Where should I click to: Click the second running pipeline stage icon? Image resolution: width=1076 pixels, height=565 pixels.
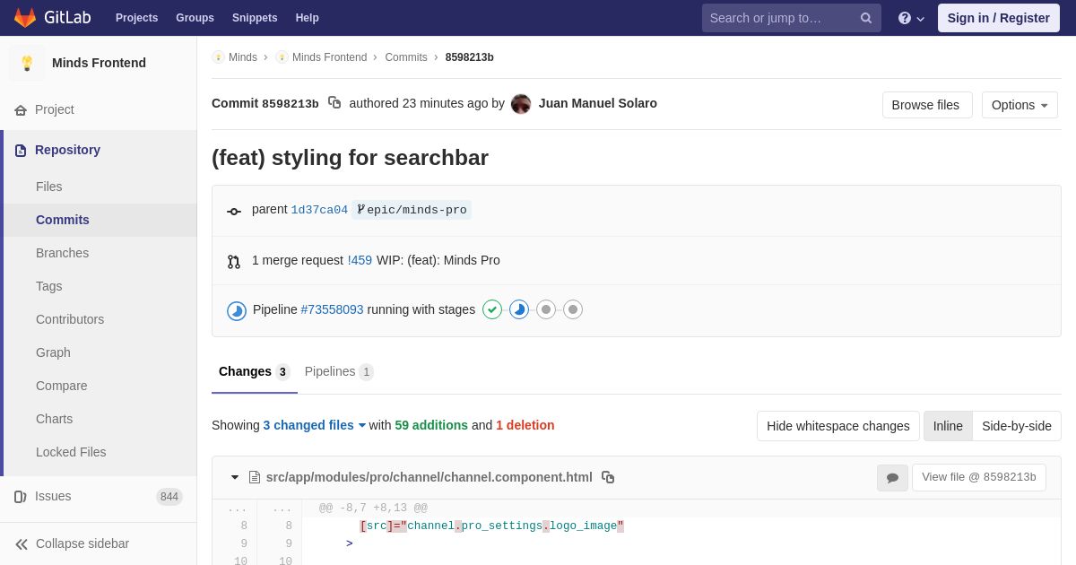(519, 309)
